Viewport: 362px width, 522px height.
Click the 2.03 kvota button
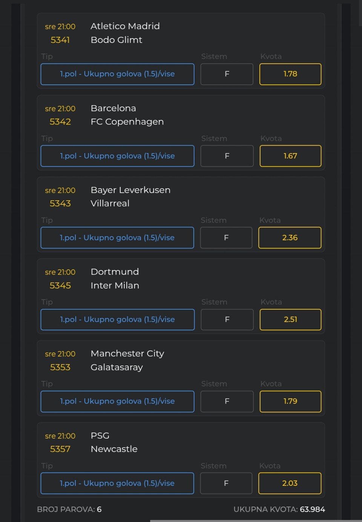[x=290, y=483]
